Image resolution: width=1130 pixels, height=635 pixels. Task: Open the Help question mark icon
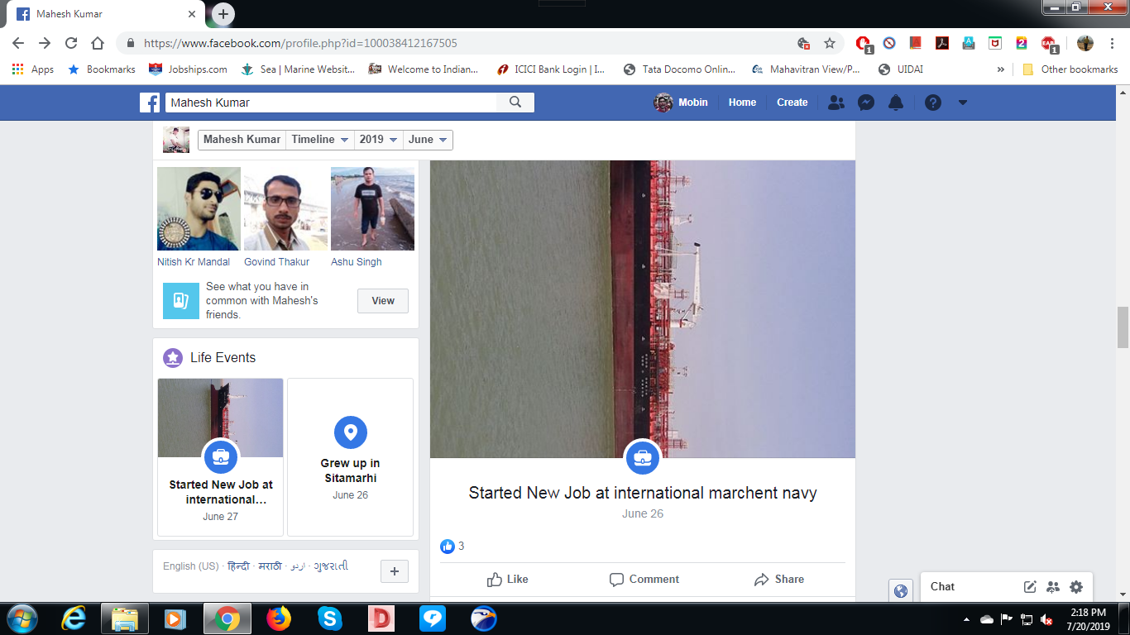point(933,103)
